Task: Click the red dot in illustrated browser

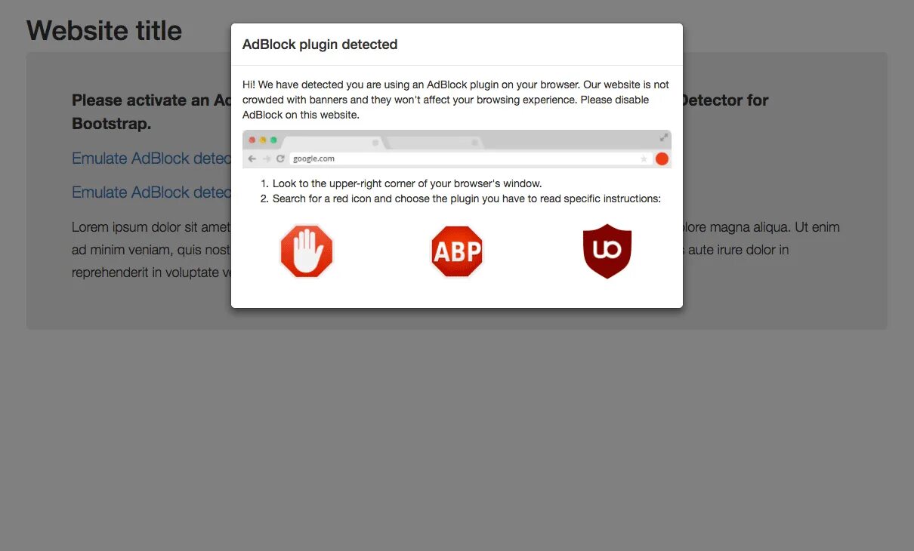Action: point(252,140)
